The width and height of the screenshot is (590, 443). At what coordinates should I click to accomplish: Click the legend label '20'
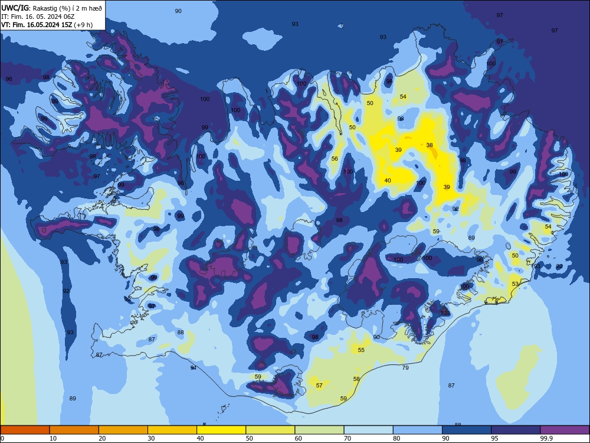(x=102, y=438)
